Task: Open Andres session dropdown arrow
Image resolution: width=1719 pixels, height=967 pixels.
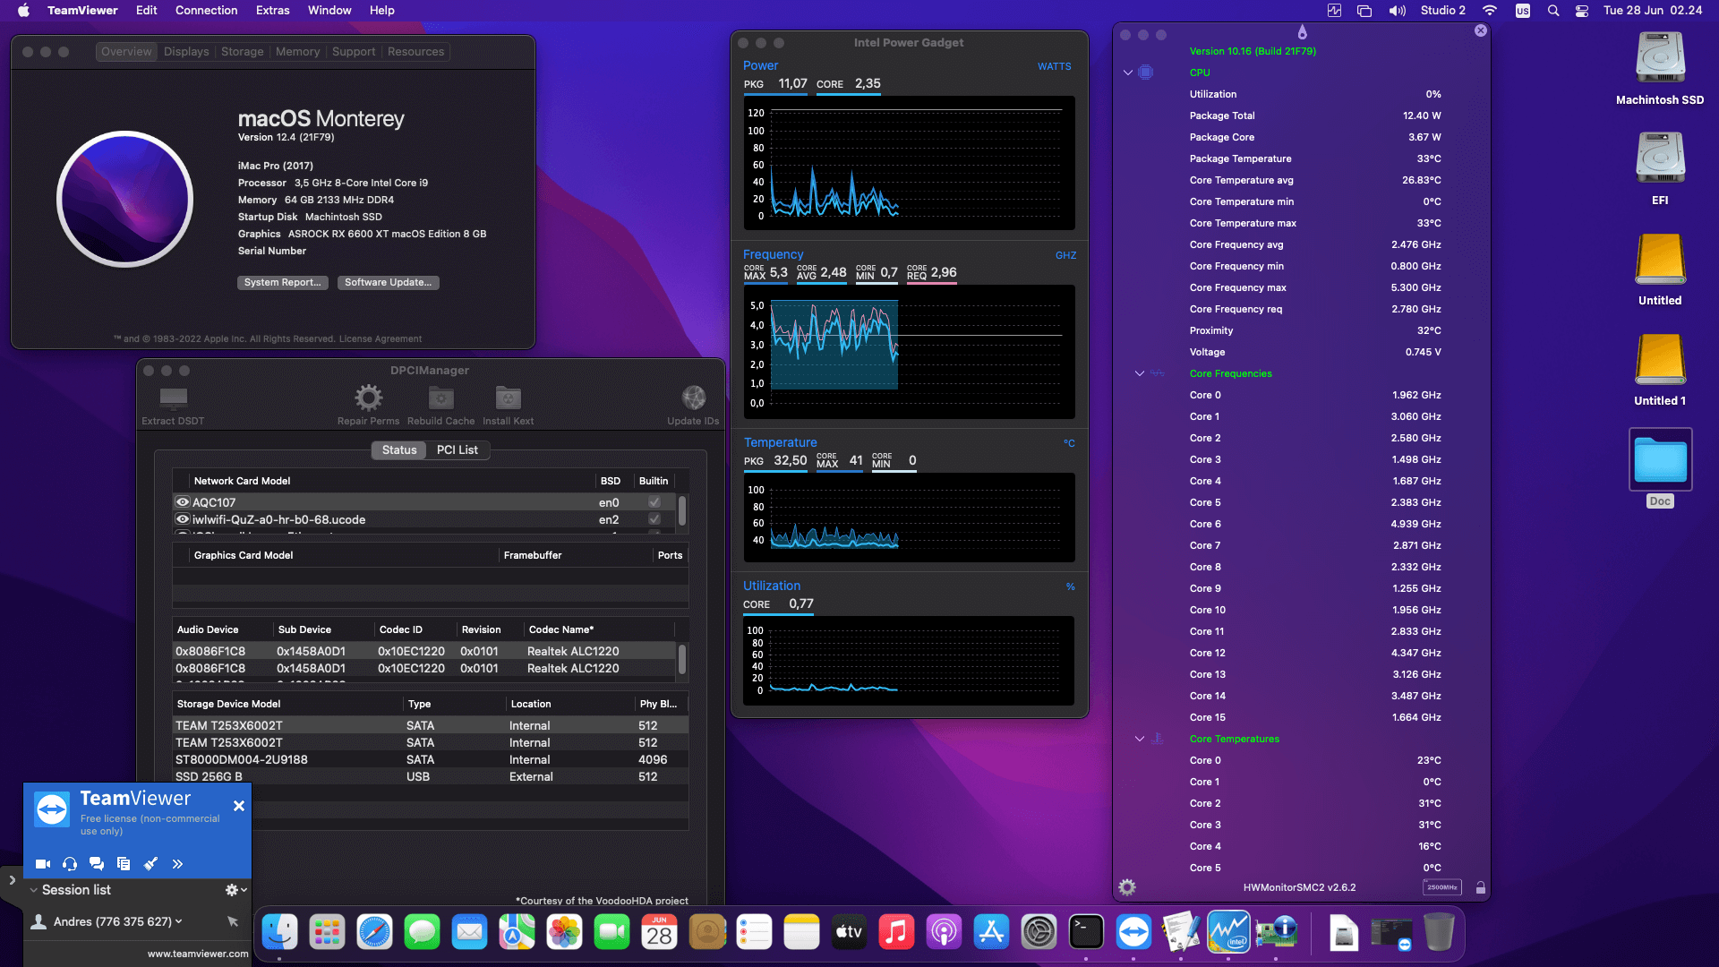Action: tap(179, 921)
